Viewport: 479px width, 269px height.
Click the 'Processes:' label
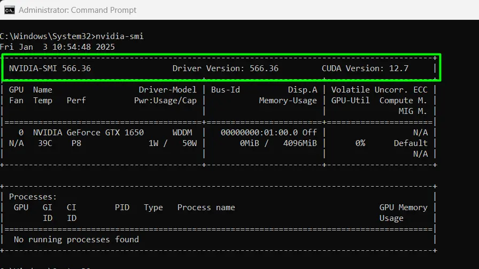click(x=33, y=197)
